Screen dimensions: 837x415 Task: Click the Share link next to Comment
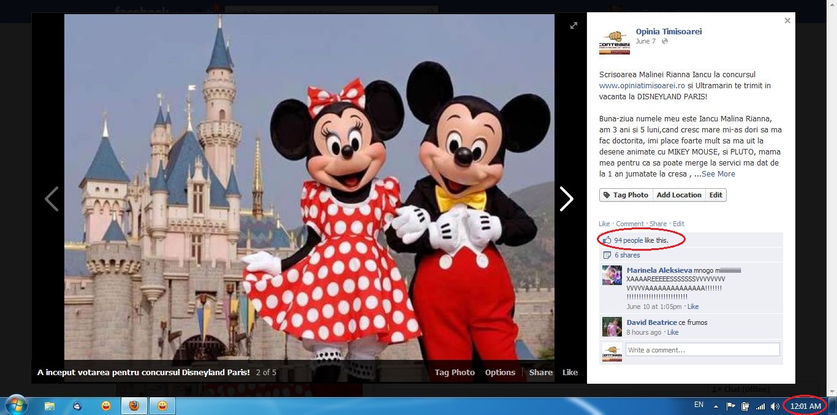coord(658,224)
